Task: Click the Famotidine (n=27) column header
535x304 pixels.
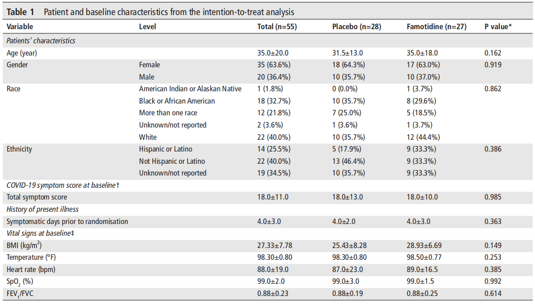Action: [436, 27]
